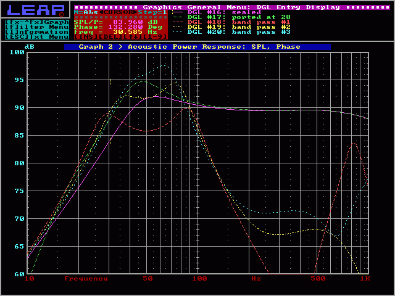Open the [I]nformation menu option

click(x=37, y=32)
